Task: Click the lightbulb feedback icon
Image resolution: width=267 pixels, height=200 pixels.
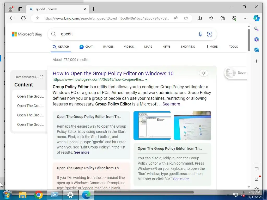Action: (x=203, y=73)
